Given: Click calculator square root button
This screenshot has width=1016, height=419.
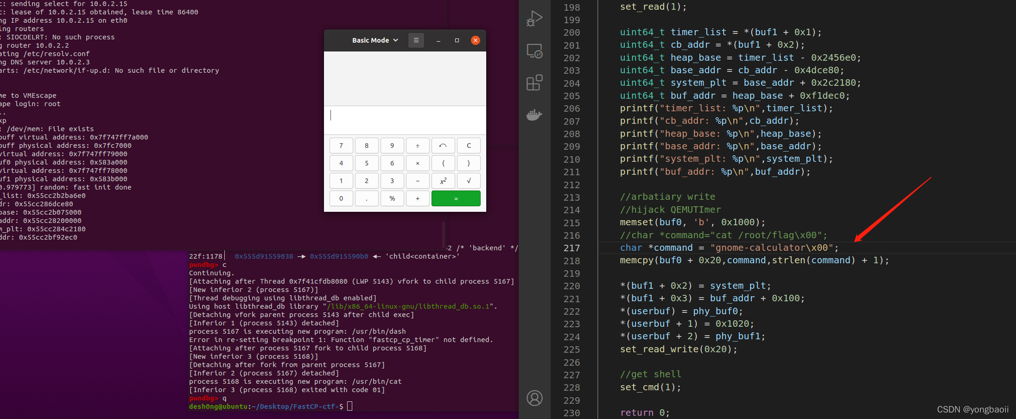Looking at the screenshot, I should 469,181.
